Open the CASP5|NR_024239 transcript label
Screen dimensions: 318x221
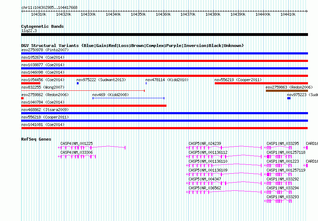coord(205,143)
